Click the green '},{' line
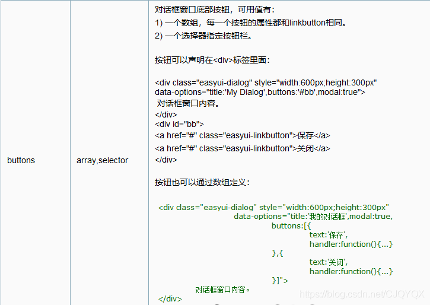The height and width of the screenshot is (305, 430). click(x=278, y=253)
